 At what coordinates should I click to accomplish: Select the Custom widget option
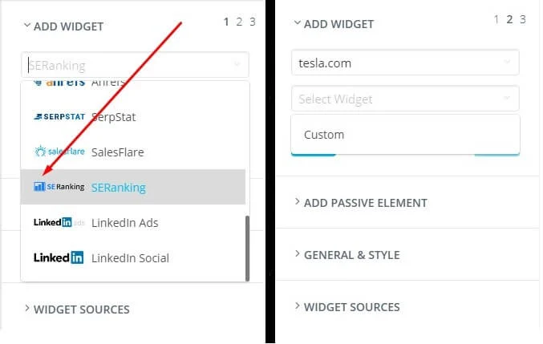pyautogui.click(x=324, y=135)
